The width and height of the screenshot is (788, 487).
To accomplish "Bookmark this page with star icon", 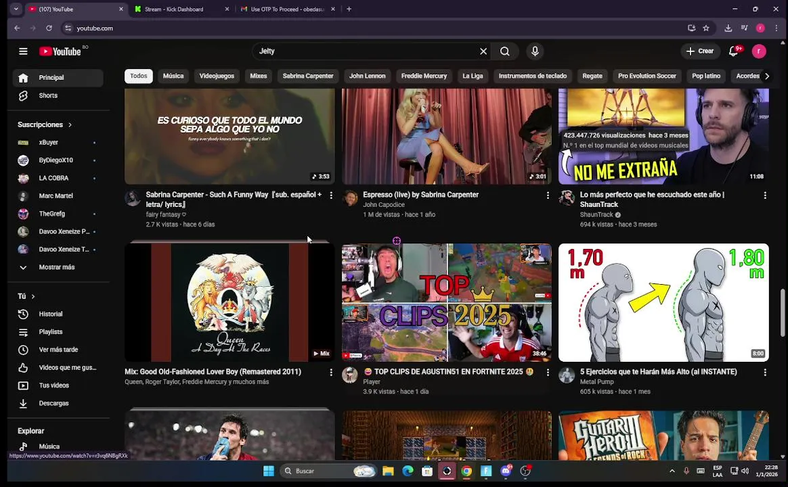I will pos(706,28).
